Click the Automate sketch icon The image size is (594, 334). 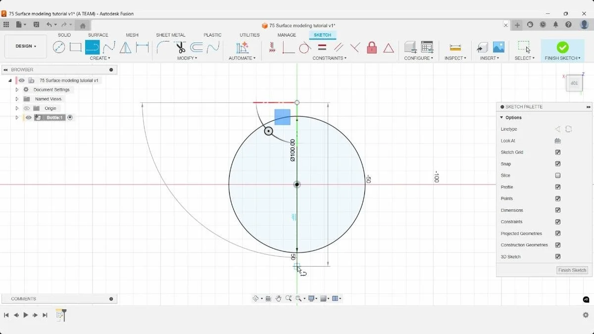point(242,48)
